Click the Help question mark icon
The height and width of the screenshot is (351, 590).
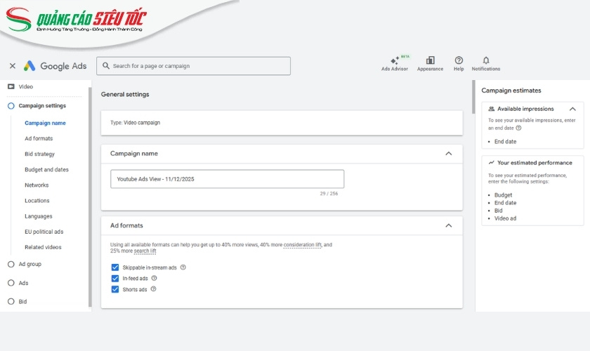tap(459, 61)
